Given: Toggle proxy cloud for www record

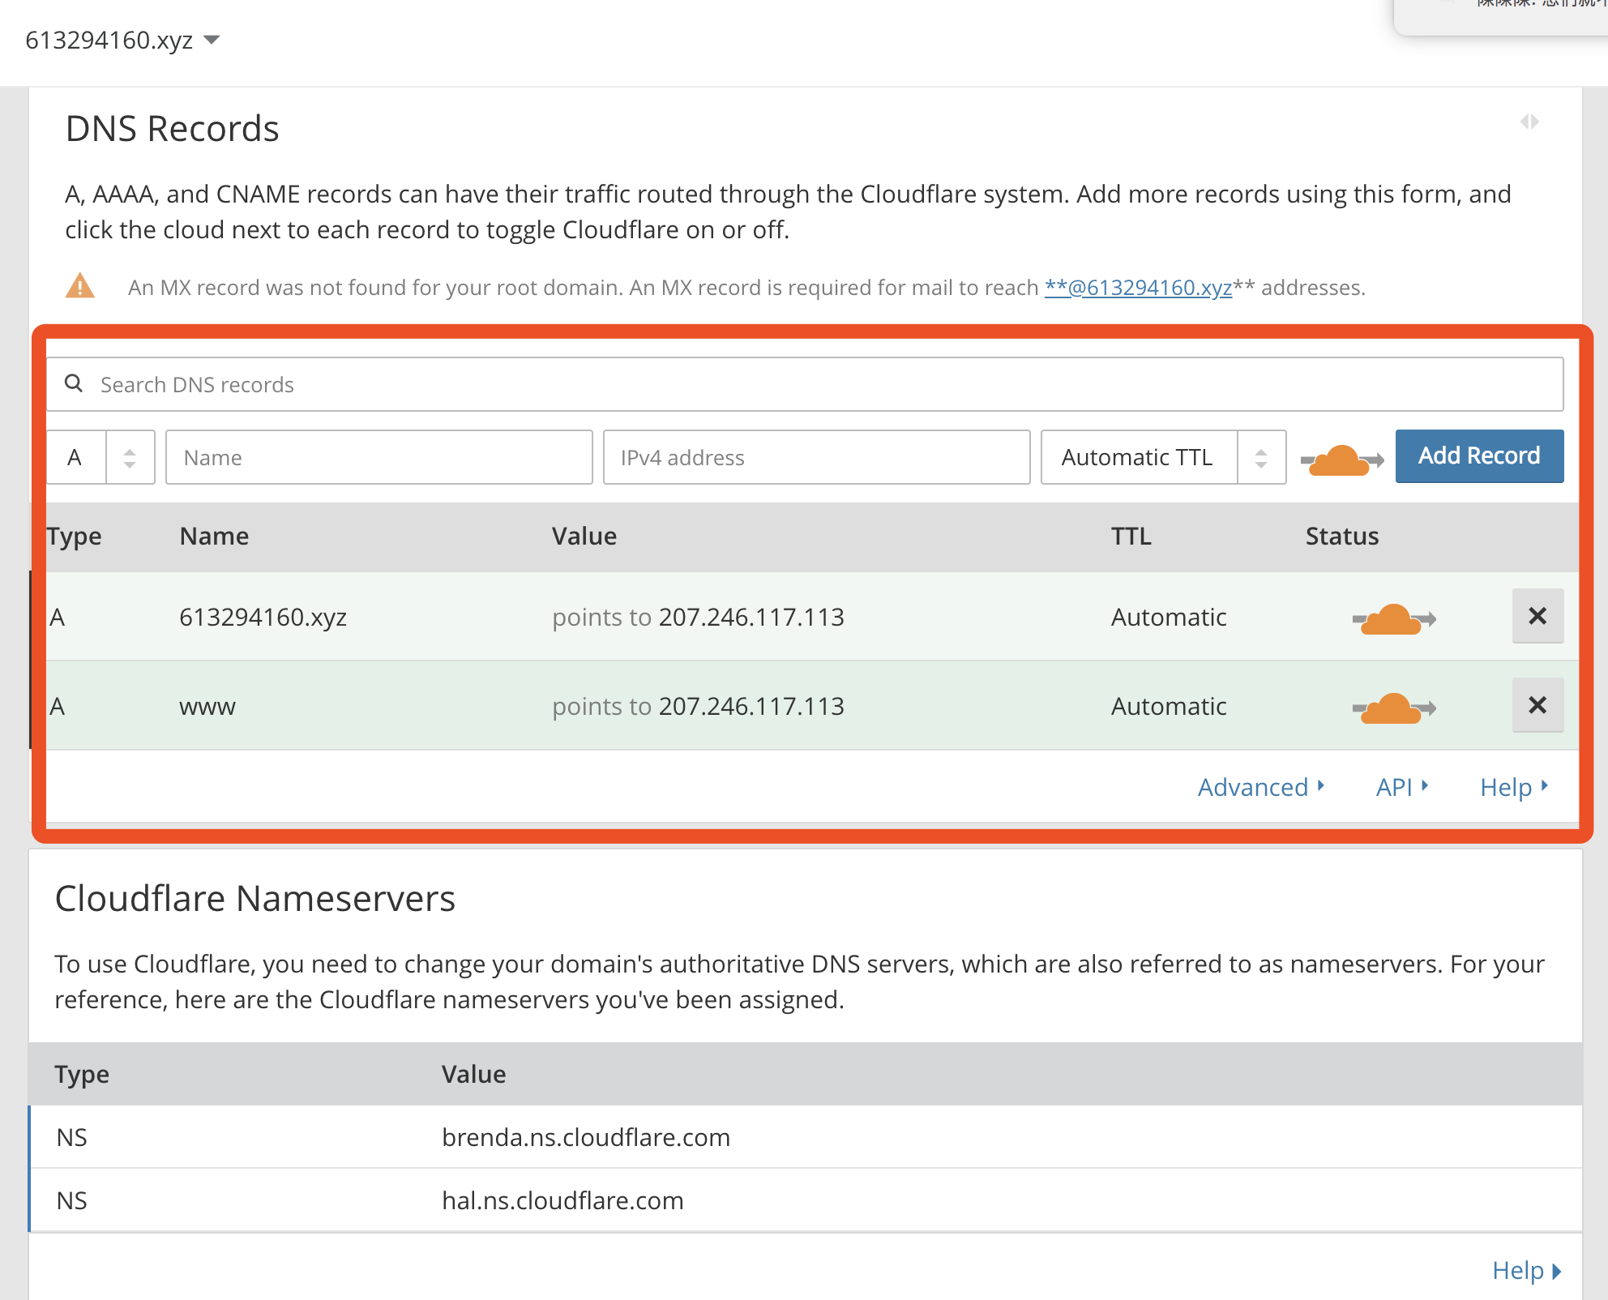Looking at the screenshot, I should 1394,708.
